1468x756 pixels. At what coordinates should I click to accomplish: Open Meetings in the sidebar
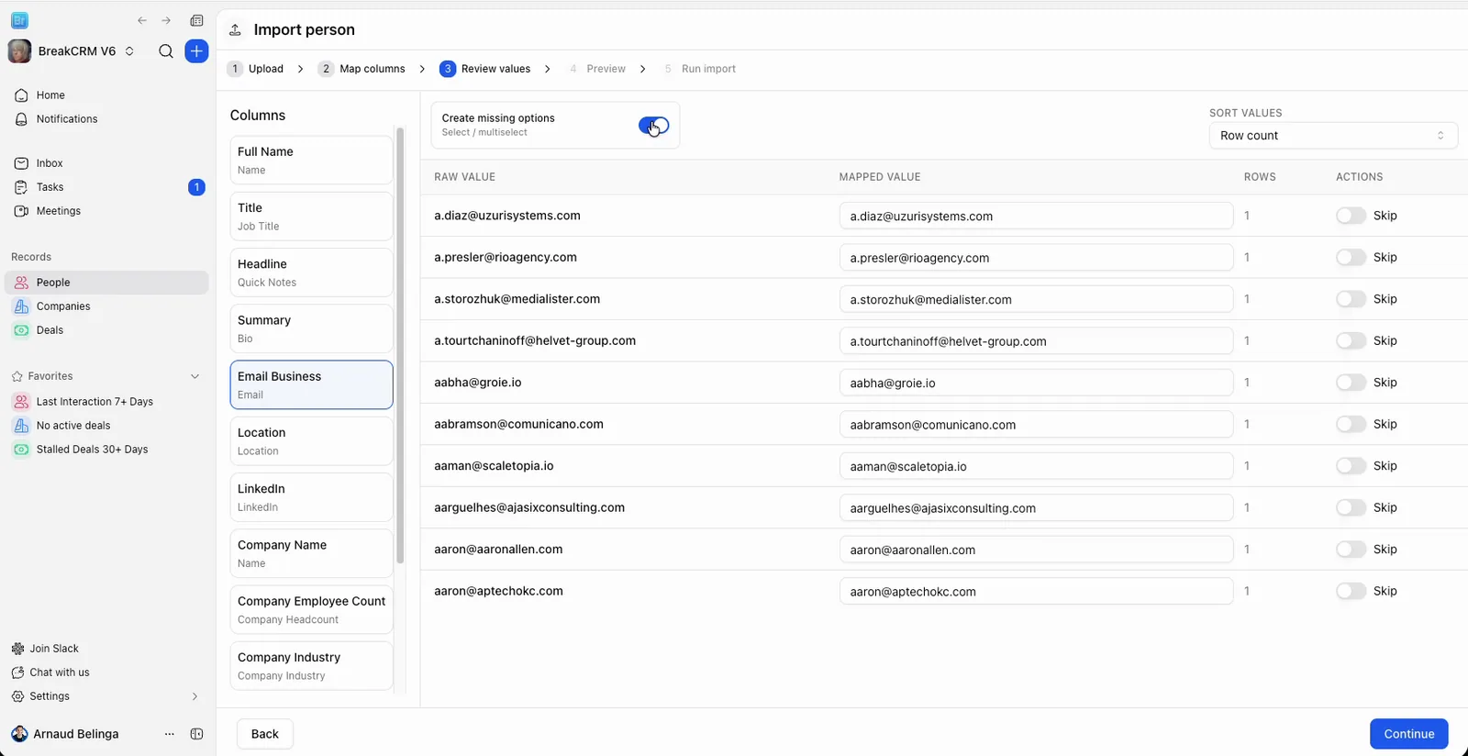106,211
